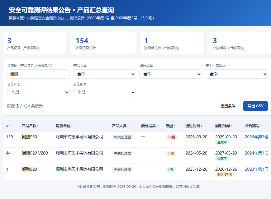Open the 细分品类 dropdown
This screenshot has height=199, width=271.
click(x=171, y=74)
